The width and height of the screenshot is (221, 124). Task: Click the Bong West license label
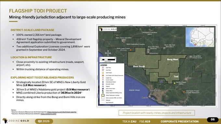point(173,59)
